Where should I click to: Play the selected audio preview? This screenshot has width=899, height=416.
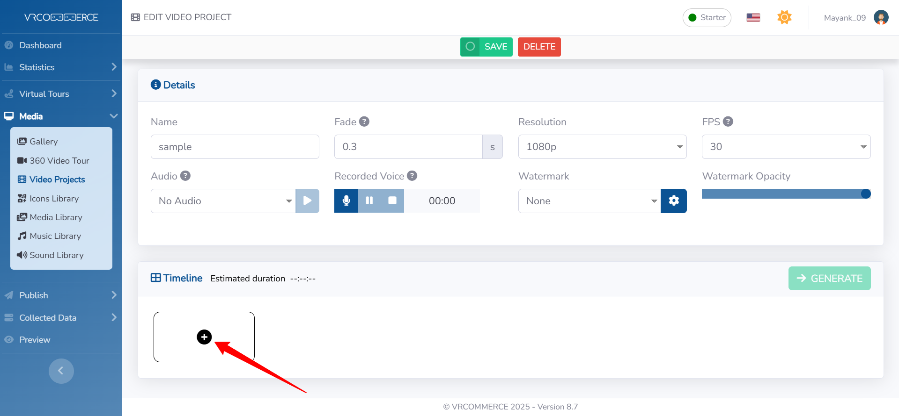[307, 201]
